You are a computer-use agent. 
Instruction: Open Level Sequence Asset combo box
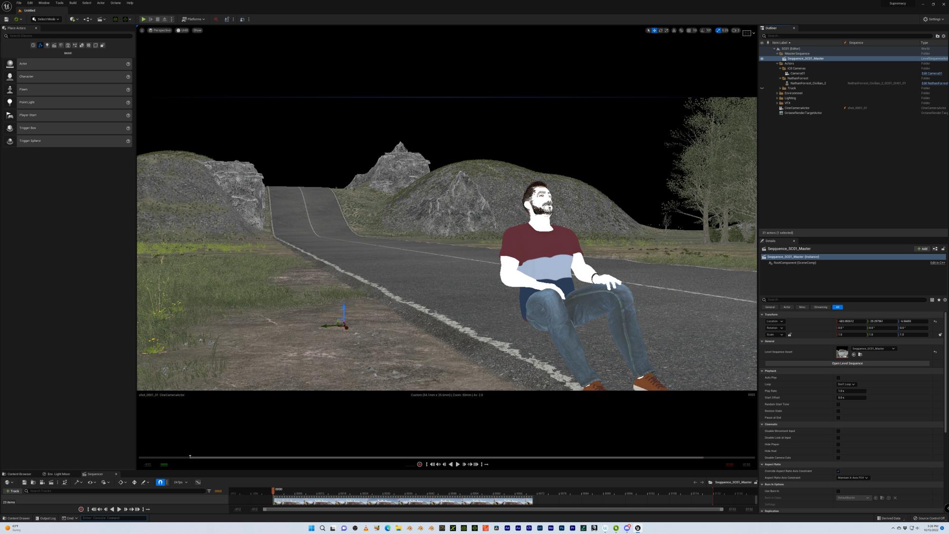coord(874,349)
